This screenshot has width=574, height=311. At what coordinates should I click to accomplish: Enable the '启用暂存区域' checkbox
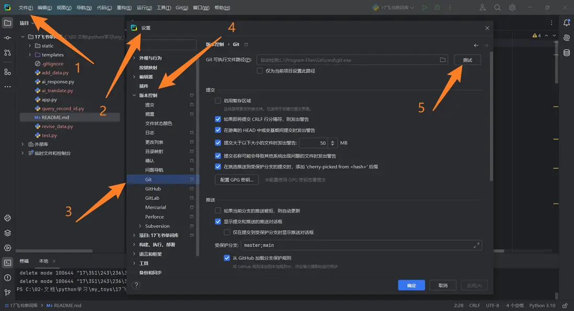(218, 101)
